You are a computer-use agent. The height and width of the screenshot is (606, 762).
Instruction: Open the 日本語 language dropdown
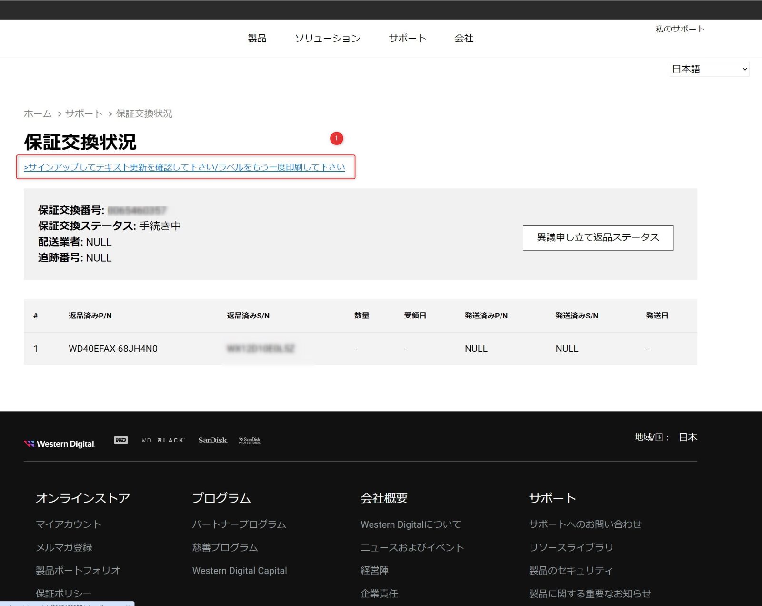click(709, 69)
